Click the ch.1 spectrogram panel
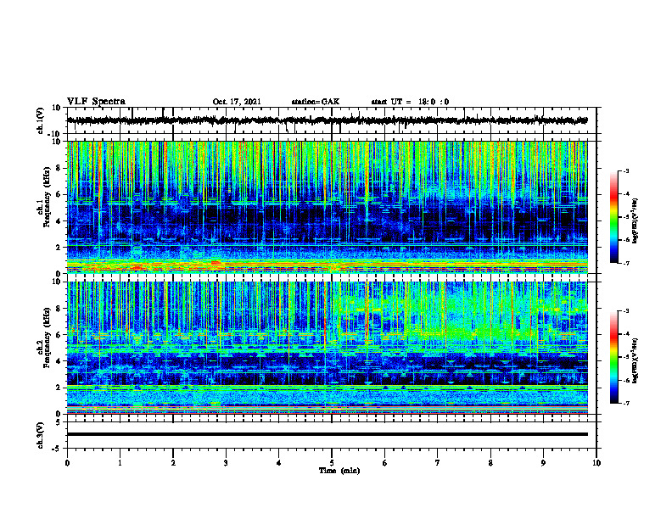This screenshot has height=519, width=672. pyautogui.click(x=327, y=207)
